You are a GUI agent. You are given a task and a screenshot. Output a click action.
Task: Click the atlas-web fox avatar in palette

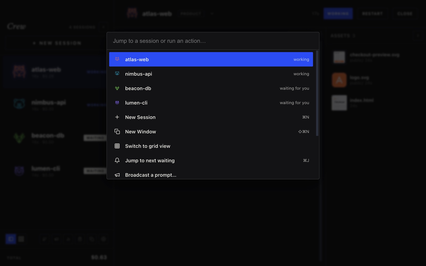click(x=117, y=59)
